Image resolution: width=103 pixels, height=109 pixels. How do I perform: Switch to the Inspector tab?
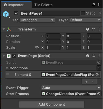16,5
